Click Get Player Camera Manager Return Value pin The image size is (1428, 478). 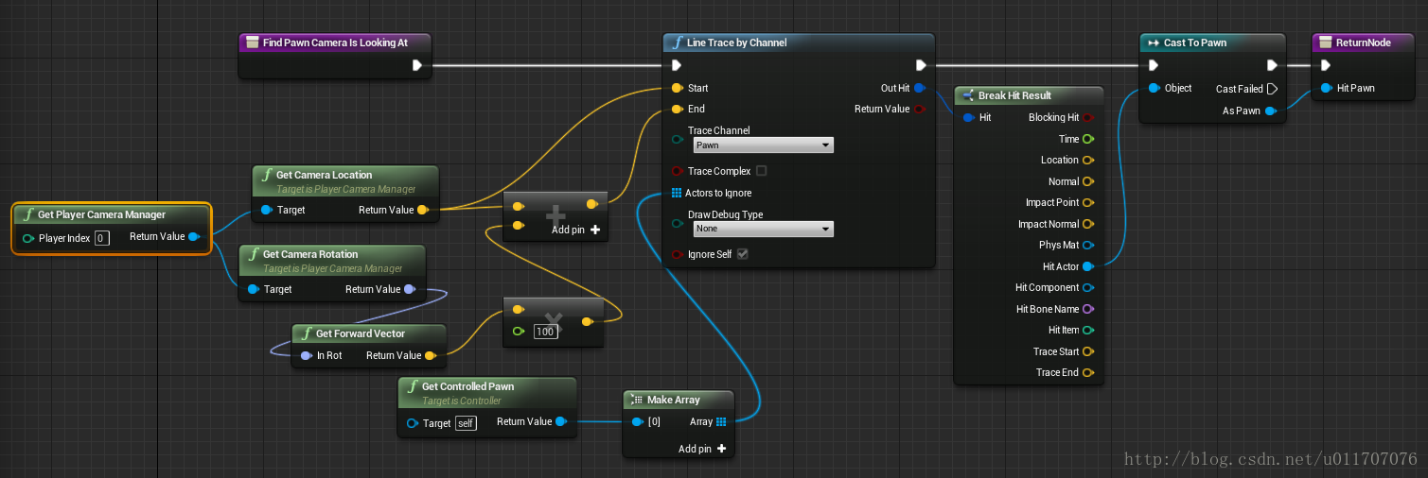(x=194, y=237)
